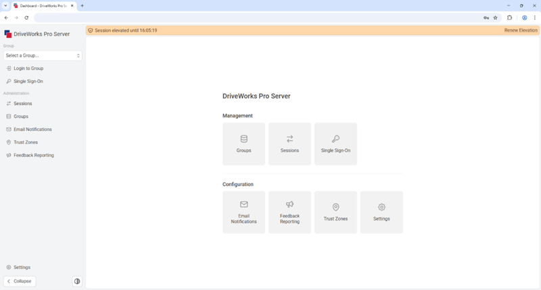541x290 pixels.
Task: Click the Administration label in sidebar
Action: coord(16,93)
